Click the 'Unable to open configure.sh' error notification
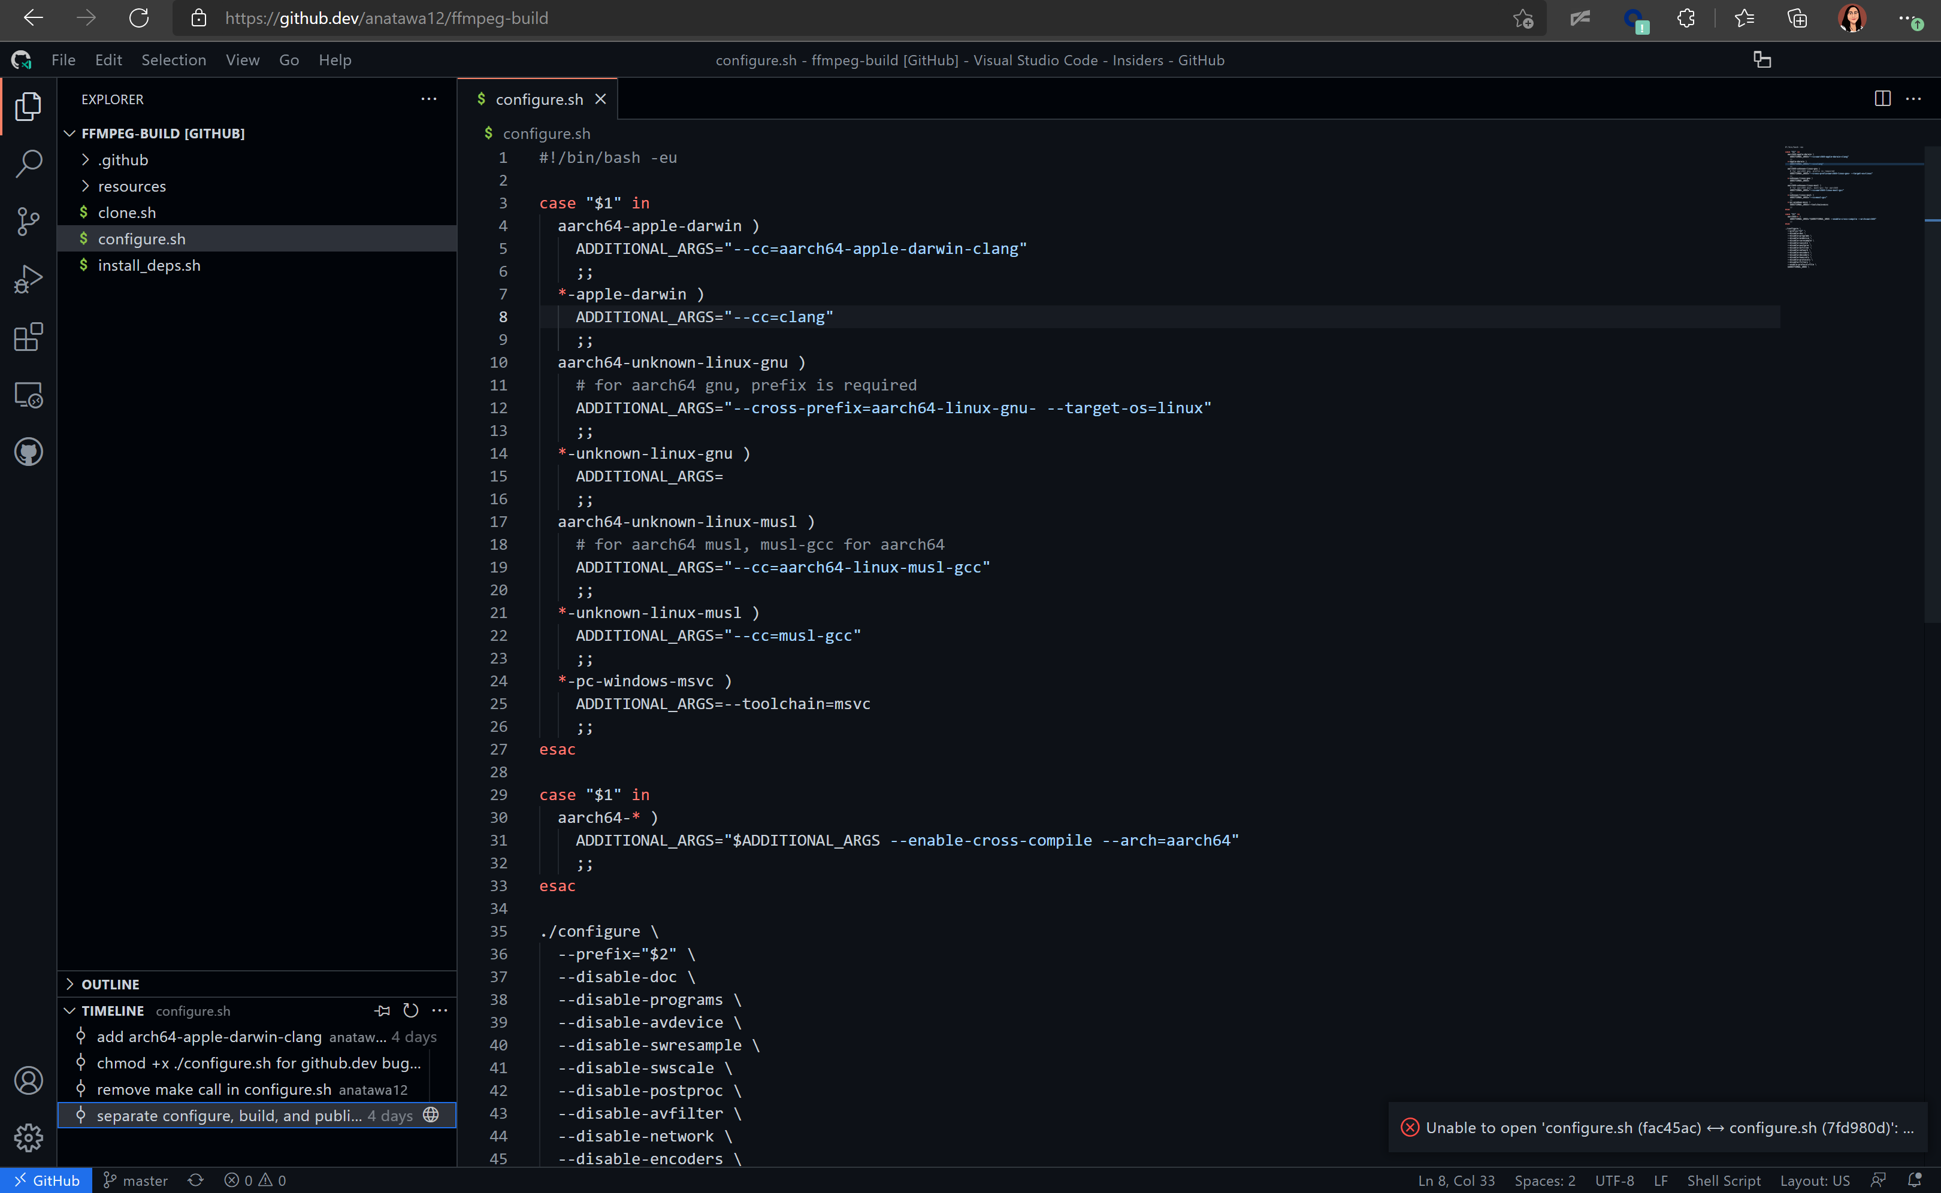 click(x=1657, y=1128)
